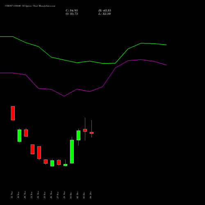Click the green upper indicator line
The height and width of the screenshot is (205, 205).
point(83,62)
